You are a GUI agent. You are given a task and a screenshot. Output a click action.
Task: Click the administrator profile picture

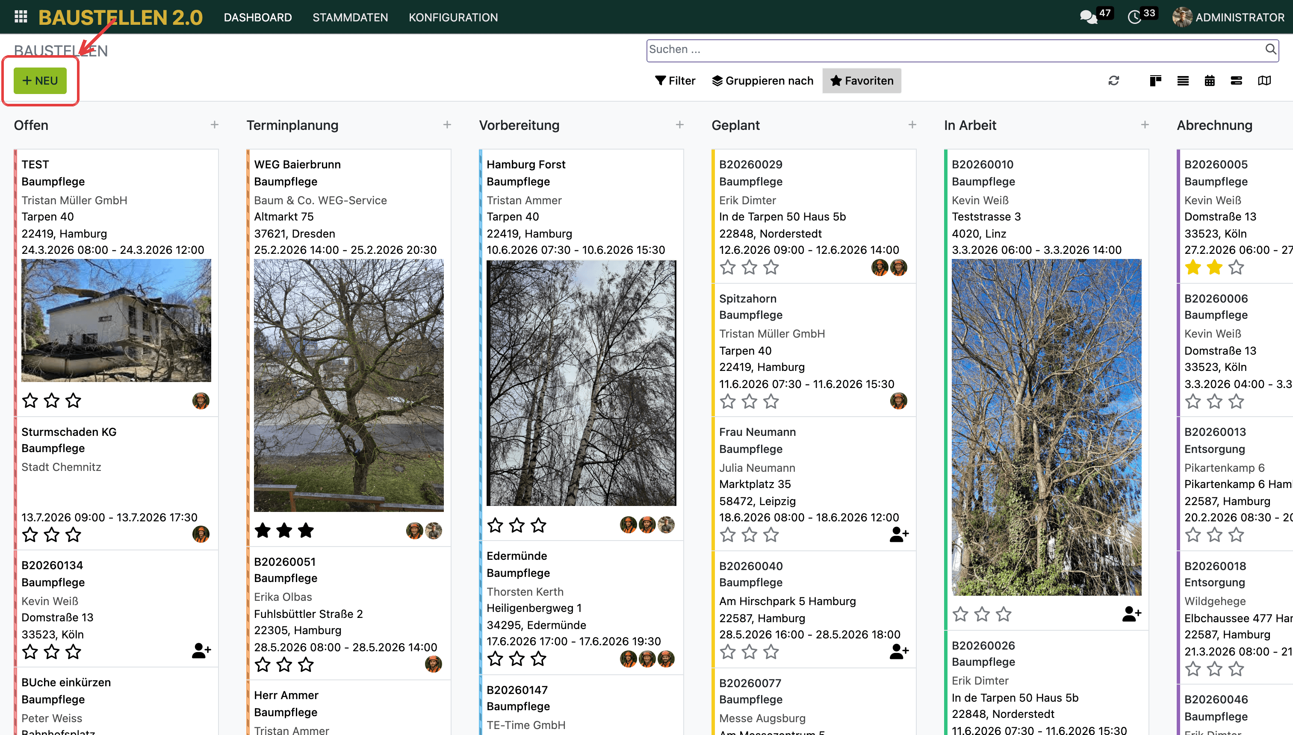coord(1182,17)
